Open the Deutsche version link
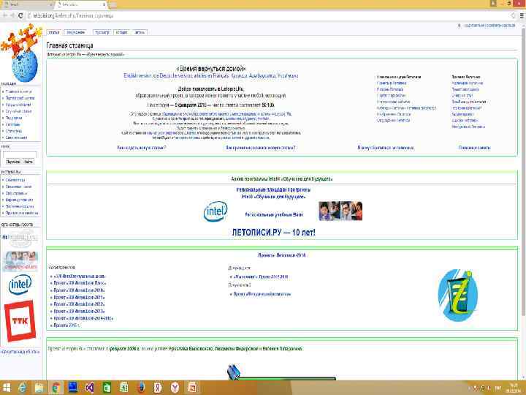This screenshot has height=395, width=526. [x=176, y=76]
